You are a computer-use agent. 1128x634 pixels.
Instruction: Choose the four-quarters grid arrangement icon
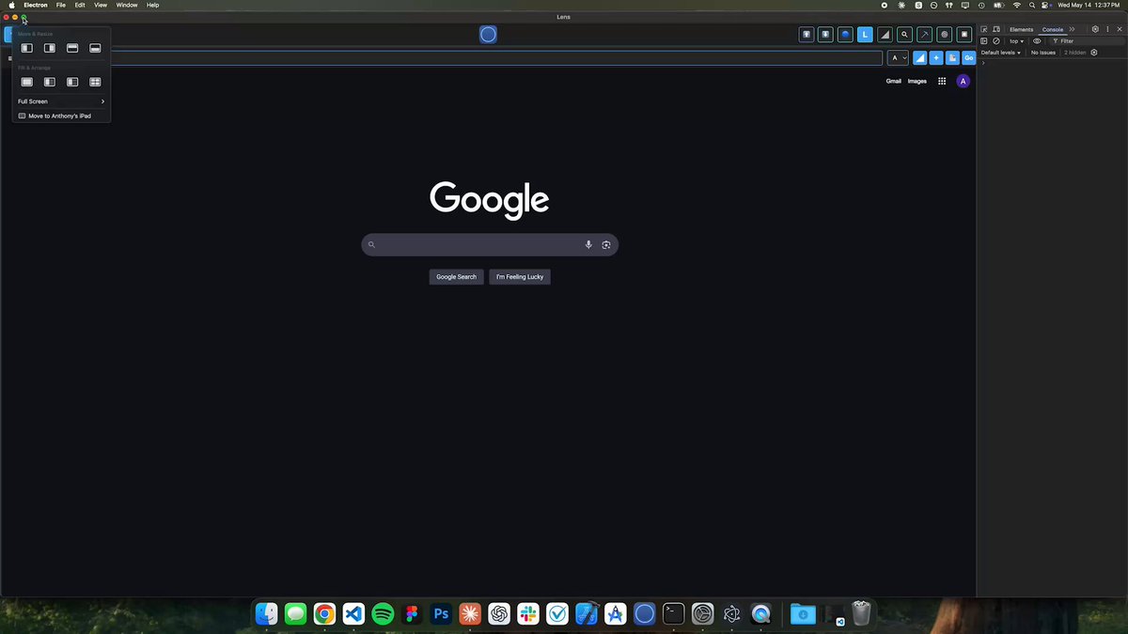tap(95, 82)
